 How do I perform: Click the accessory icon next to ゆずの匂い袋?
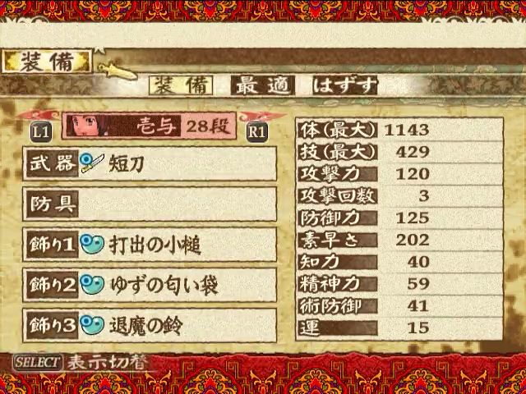pos(92,285)
